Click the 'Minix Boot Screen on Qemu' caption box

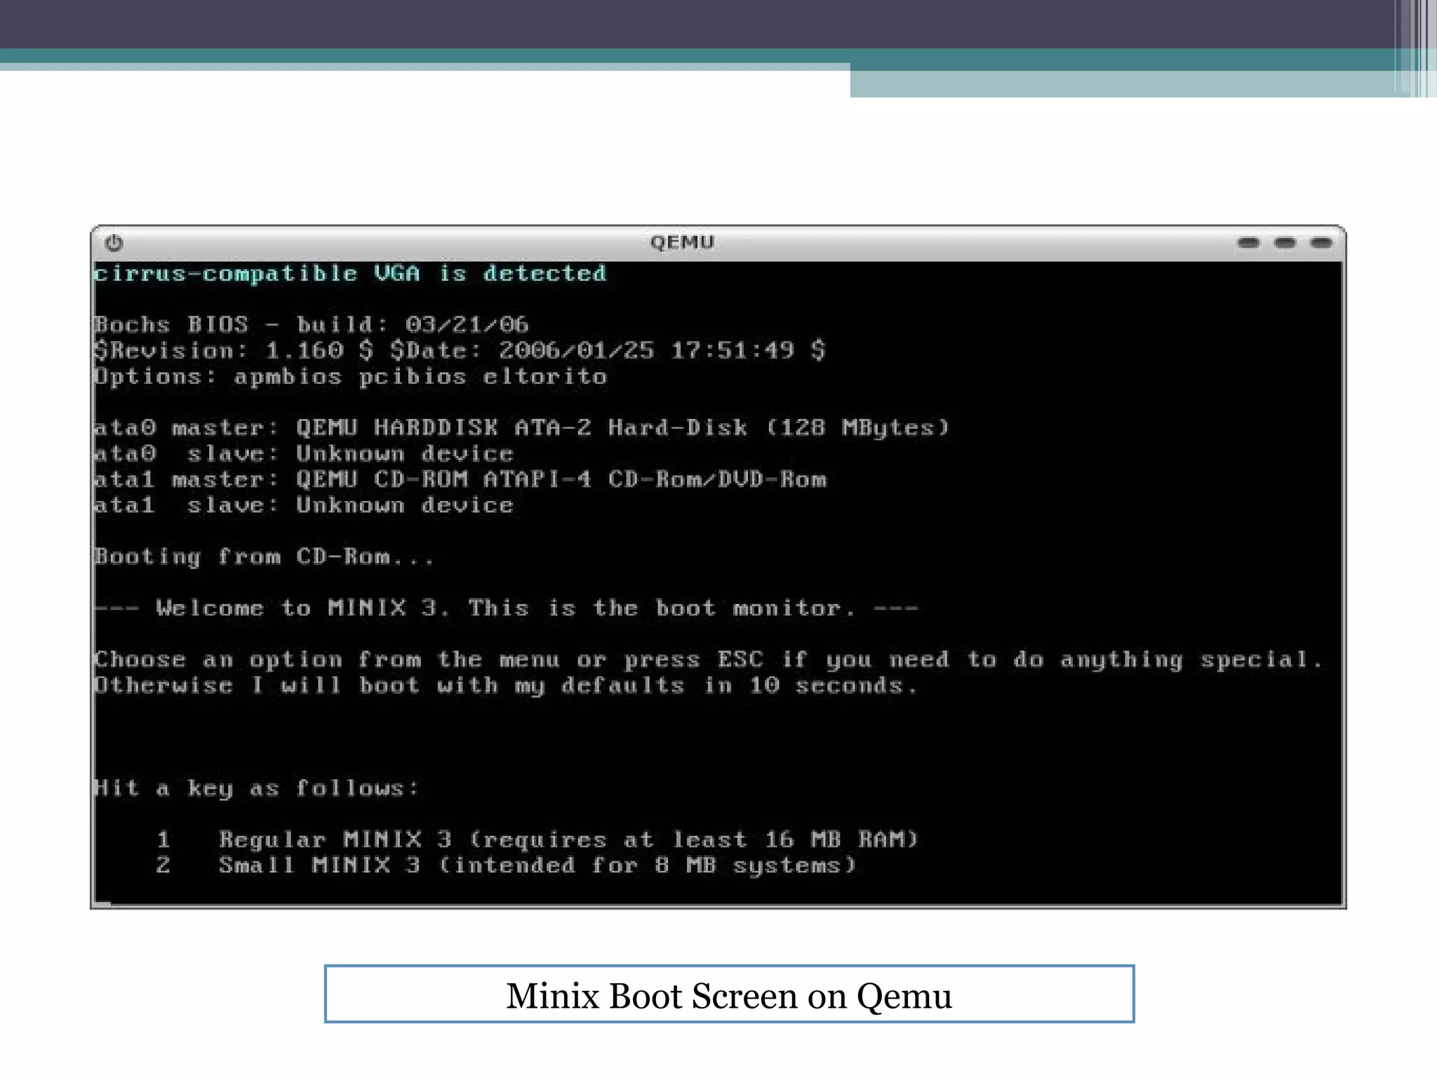[x=729, y=994]
